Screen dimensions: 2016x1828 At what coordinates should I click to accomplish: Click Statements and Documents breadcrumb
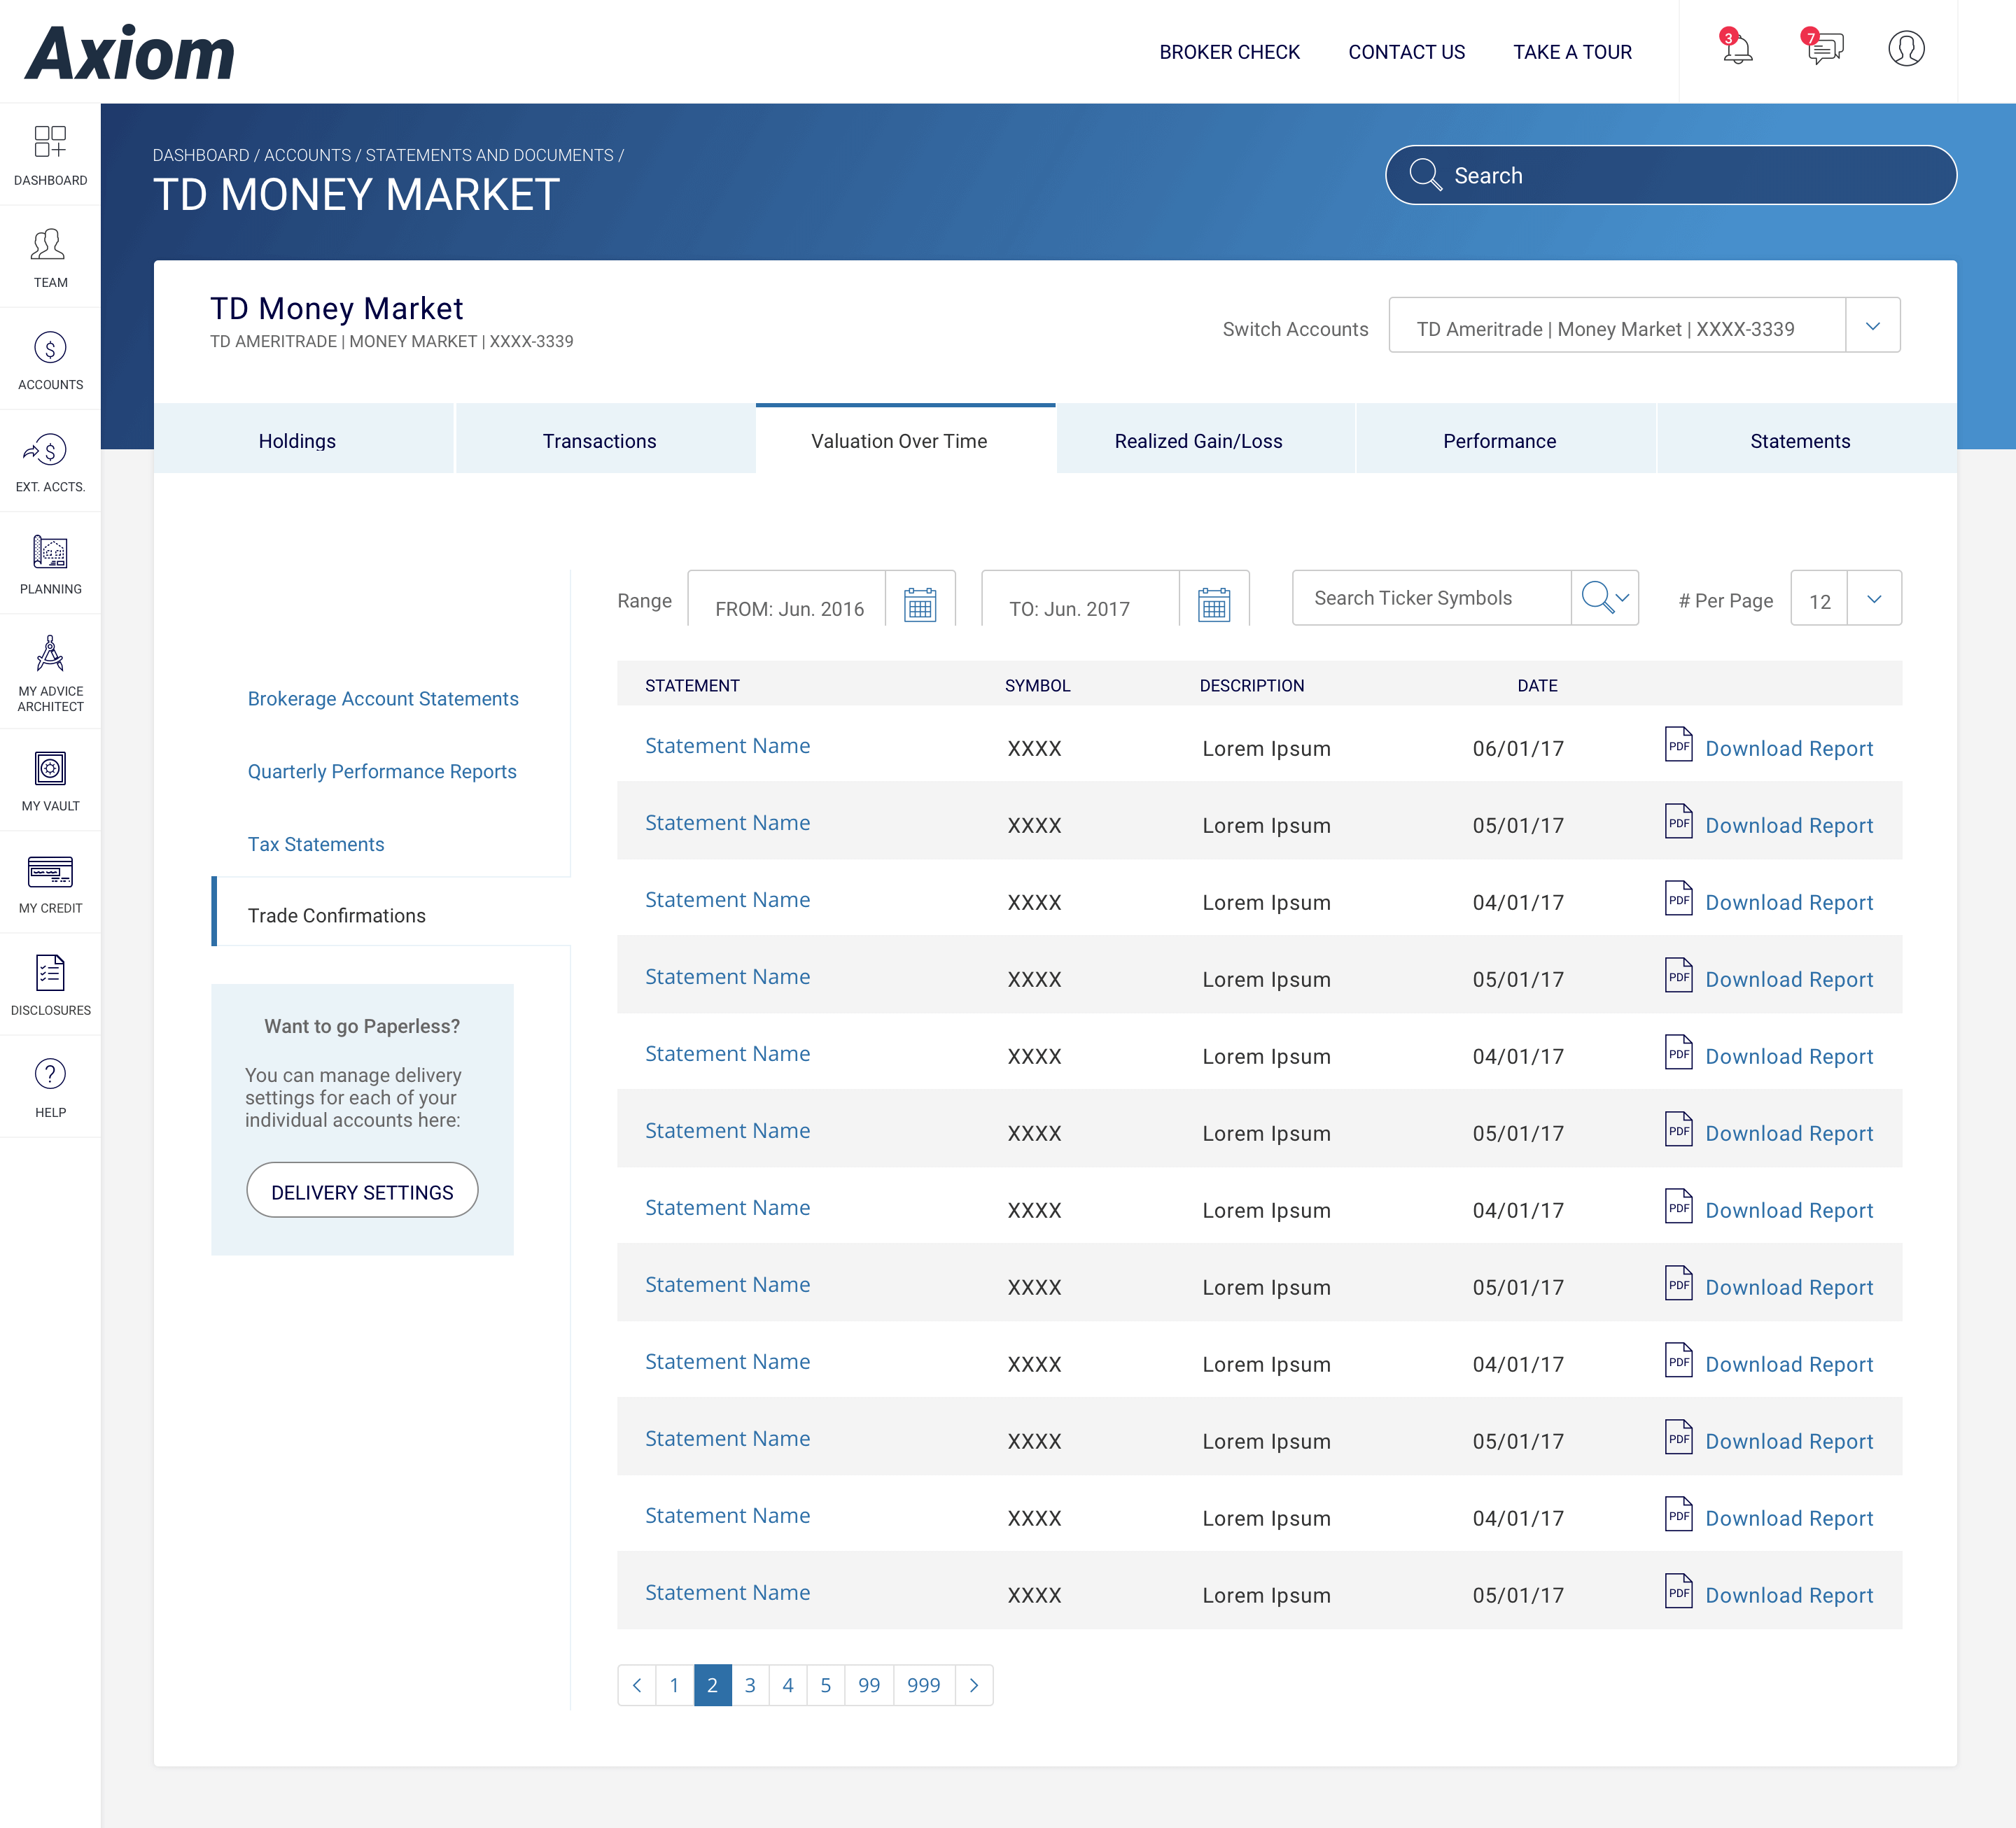(490, 155)
